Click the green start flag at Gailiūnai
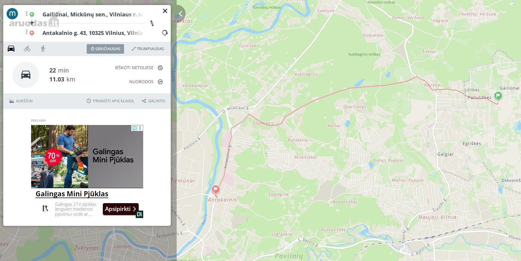The width and height of the screenshot is (521, 261). pos(498,96)
